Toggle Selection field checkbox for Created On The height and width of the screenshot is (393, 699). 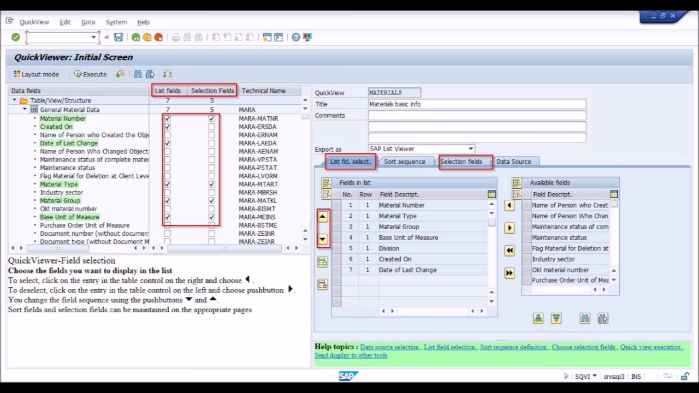(x=211, y=127)
